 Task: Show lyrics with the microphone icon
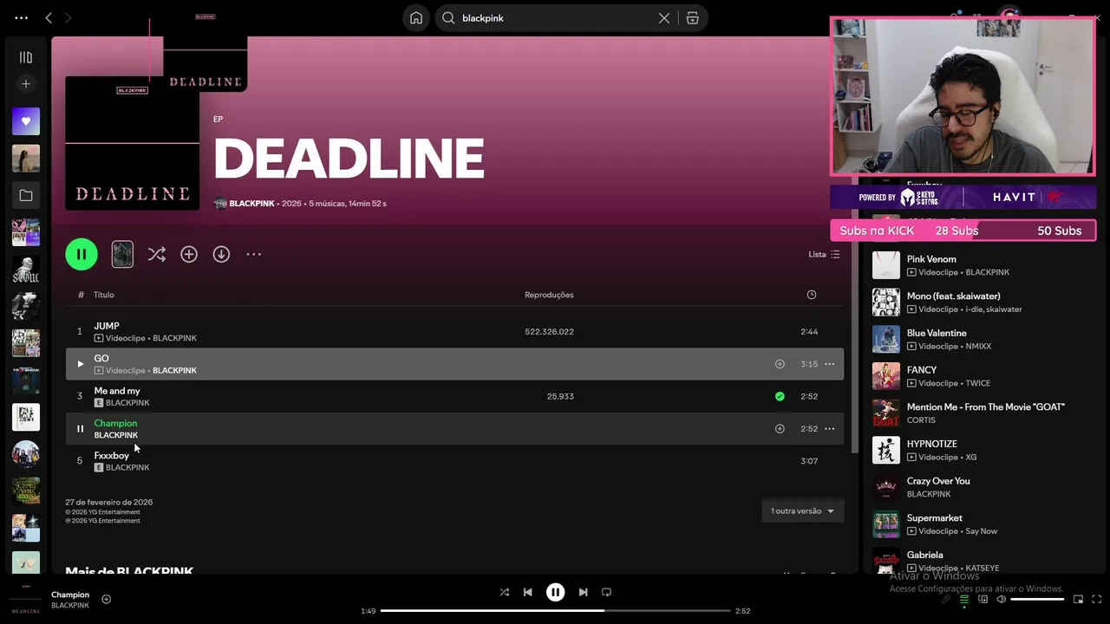945,599
